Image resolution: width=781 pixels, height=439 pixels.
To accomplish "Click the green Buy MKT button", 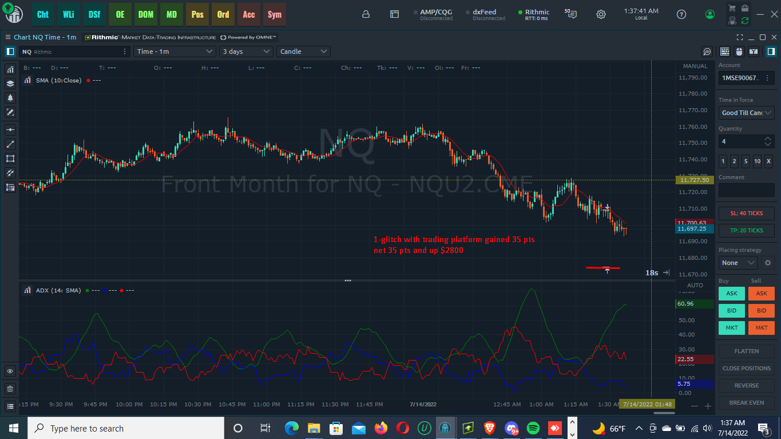I will 732,328.
